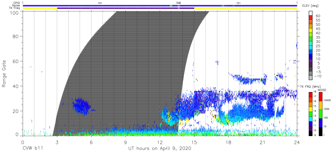Choose red top segment of NOISE colorbar

321,97
